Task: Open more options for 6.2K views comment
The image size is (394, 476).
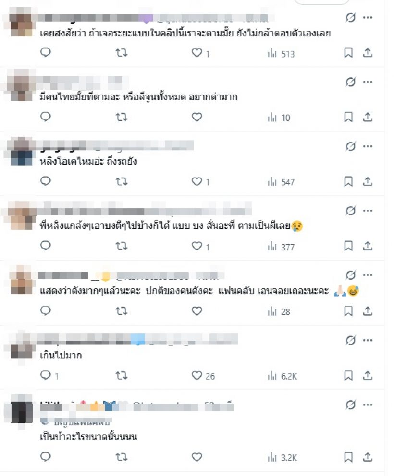Action: pos(368,340)
